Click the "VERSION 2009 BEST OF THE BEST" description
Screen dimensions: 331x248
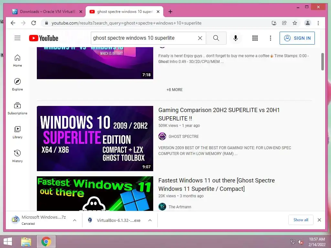pyautogui.click(x=225, y=150)
